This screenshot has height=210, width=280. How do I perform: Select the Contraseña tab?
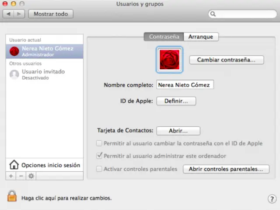164,37
